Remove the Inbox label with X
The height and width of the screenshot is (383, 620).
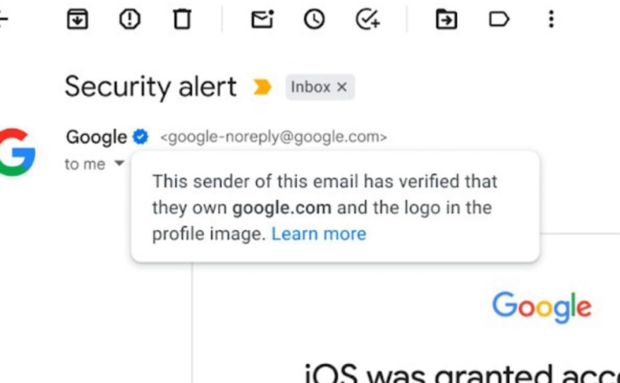coord(341,87)
